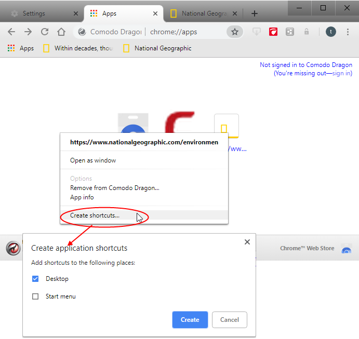Click the nationalgeographic.com URL menu header
This screenshot has height=339, width=359.
(x=144, y=142)
